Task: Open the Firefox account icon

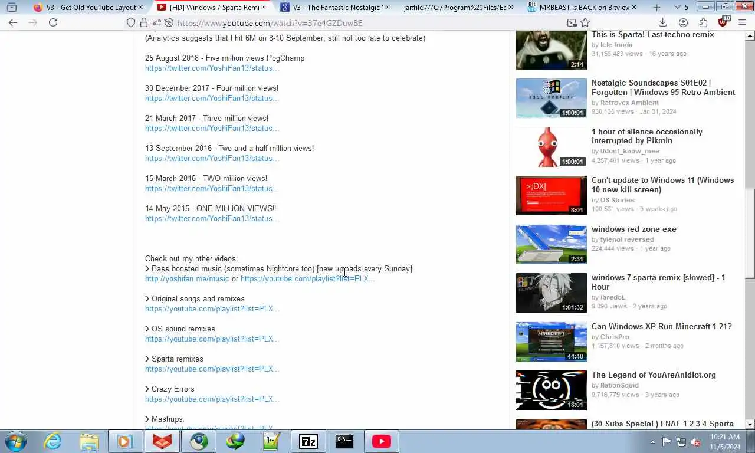Action: (x=683, y=22)
